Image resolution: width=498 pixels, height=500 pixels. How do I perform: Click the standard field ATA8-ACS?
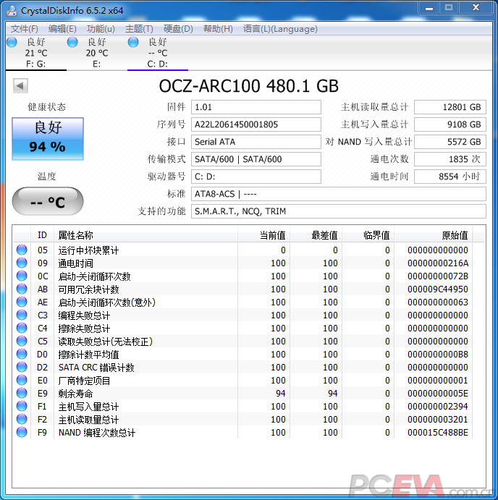click(x=339, y=194)
